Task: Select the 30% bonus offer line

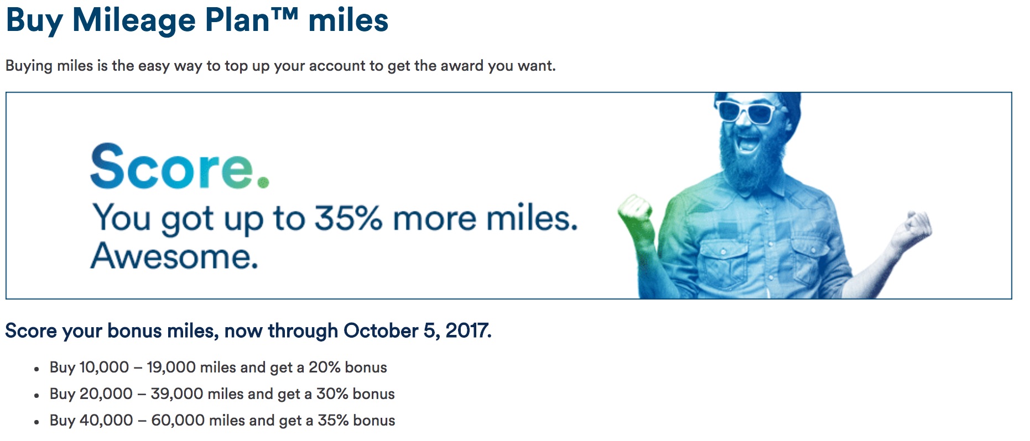Action: point(222,394)
